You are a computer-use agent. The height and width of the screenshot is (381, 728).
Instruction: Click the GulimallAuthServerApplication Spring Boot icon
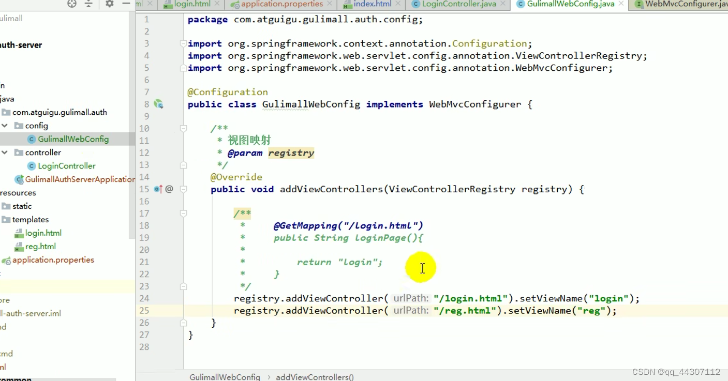pyautogui.click(x=19, y=179)
